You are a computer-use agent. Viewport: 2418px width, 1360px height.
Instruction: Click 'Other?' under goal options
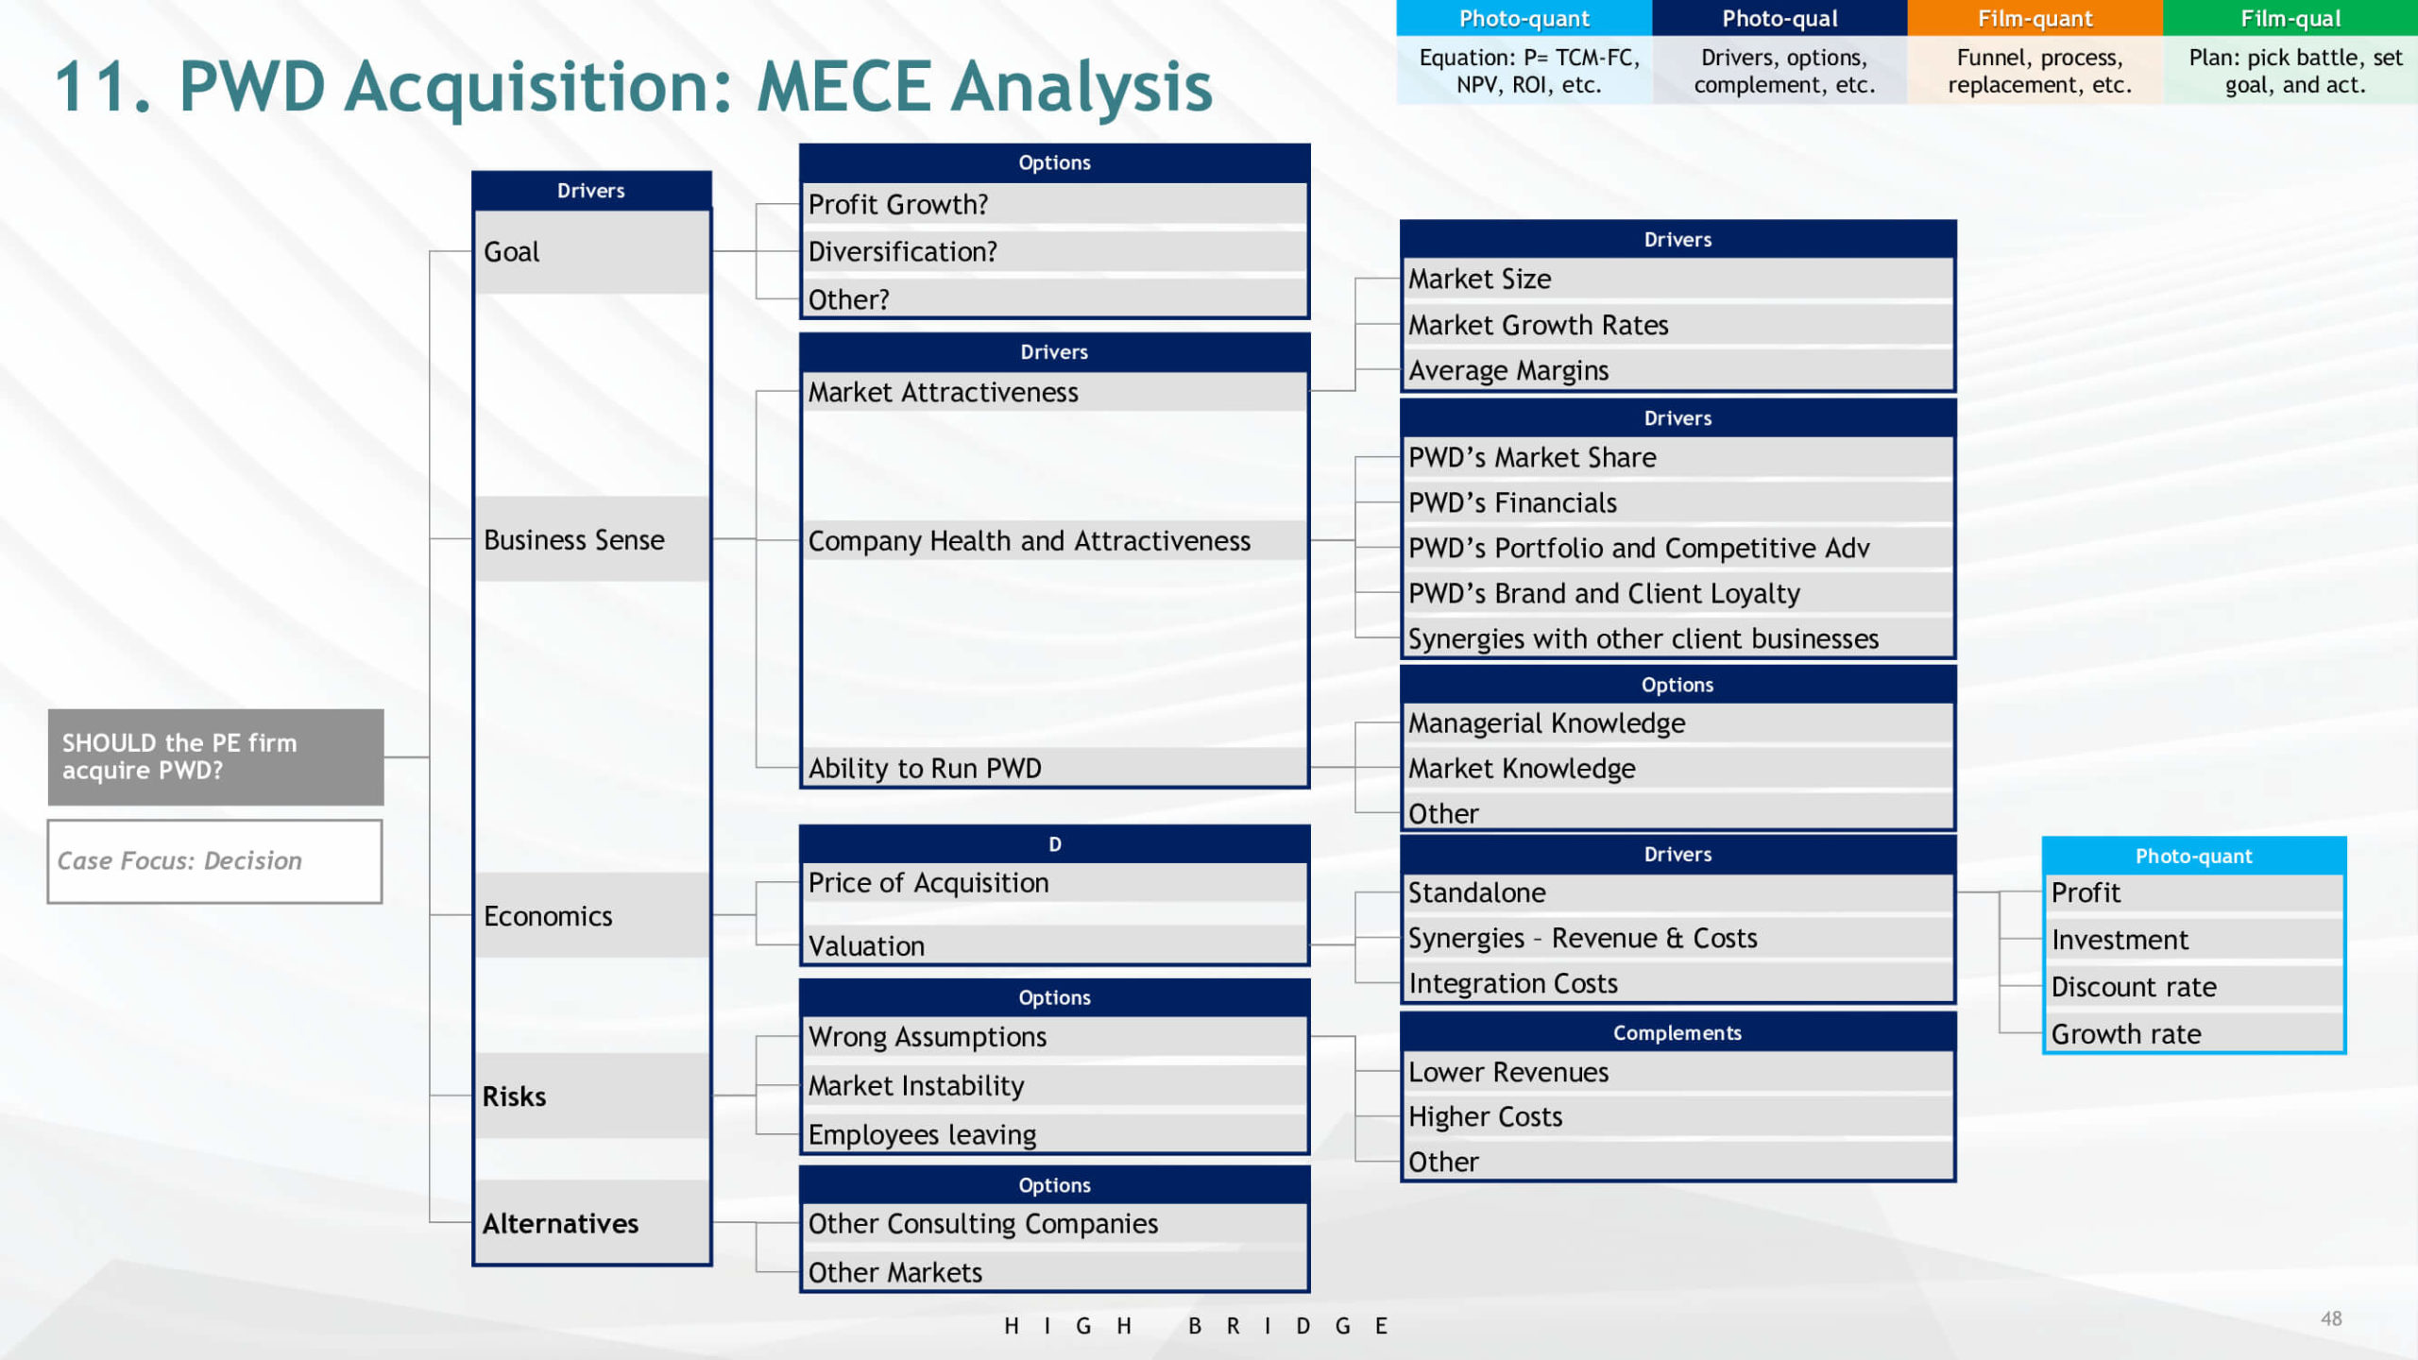(1054, 298)
